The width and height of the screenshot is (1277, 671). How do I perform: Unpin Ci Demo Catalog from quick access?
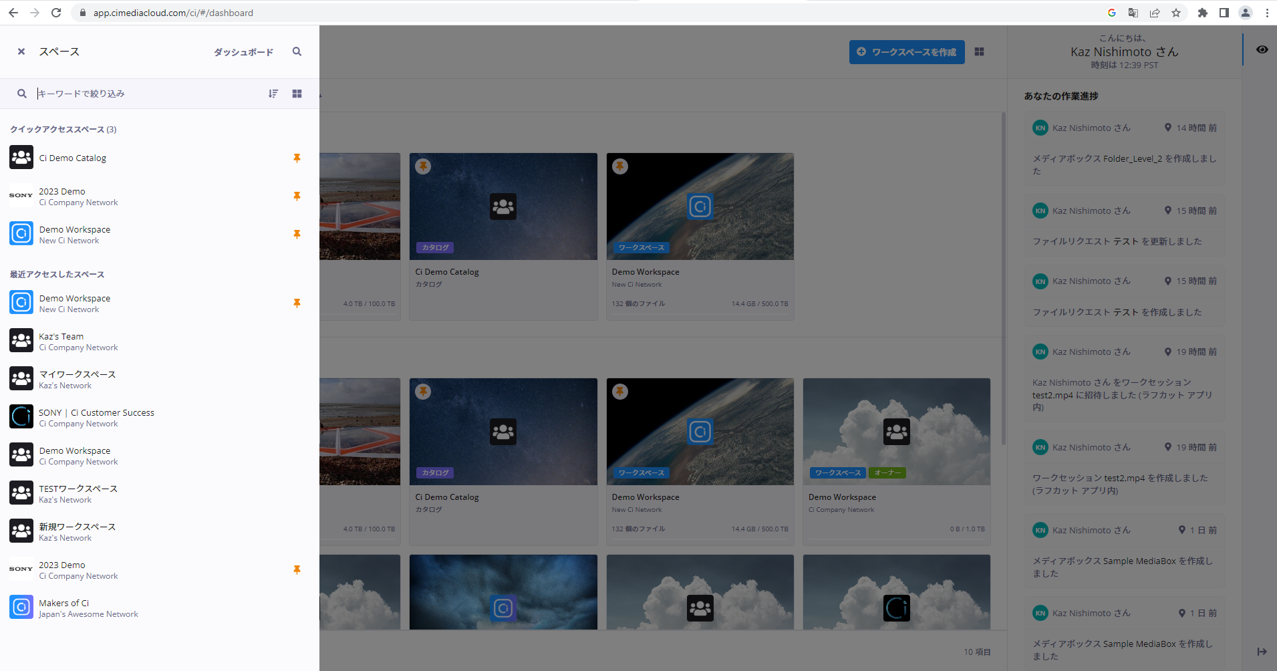click(297, 158)
